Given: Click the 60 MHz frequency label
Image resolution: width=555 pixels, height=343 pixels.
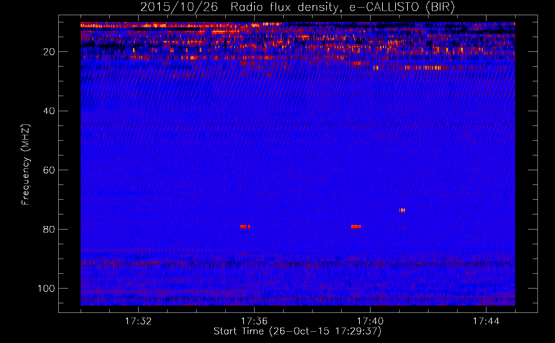Looking at the screenshot, I should coord(49,170).
